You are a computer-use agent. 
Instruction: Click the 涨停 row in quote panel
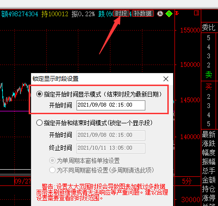coord(208,198)
